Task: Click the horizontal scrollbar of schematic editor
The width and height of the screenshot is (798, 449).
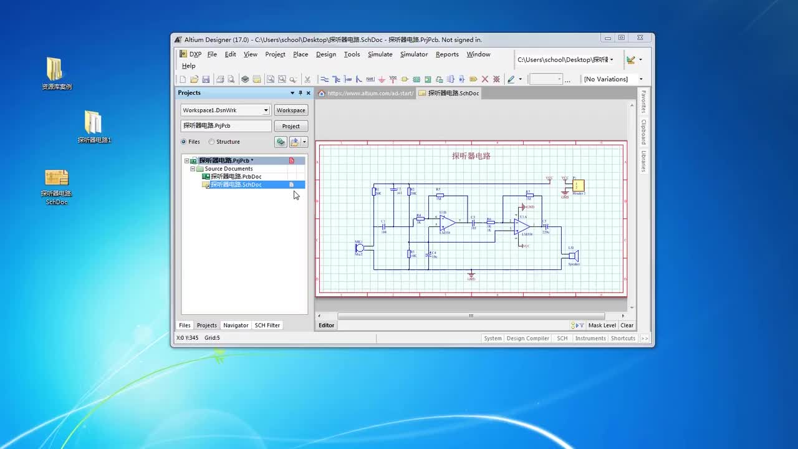Action: pyautogui.click(x=471, y=316)
